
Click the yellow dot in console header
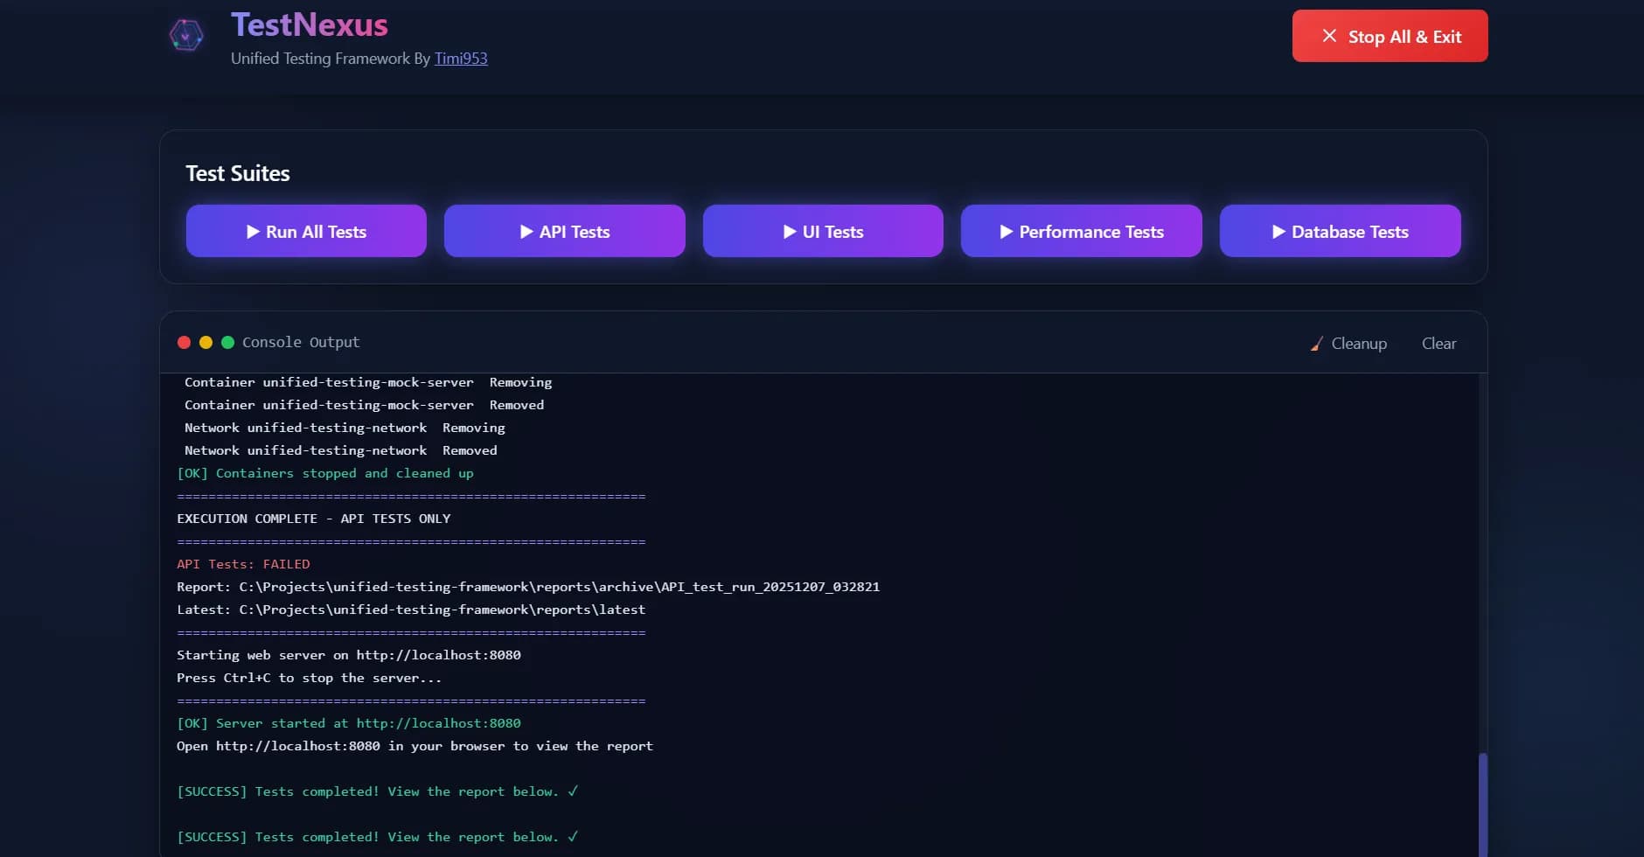click(205, 343)
